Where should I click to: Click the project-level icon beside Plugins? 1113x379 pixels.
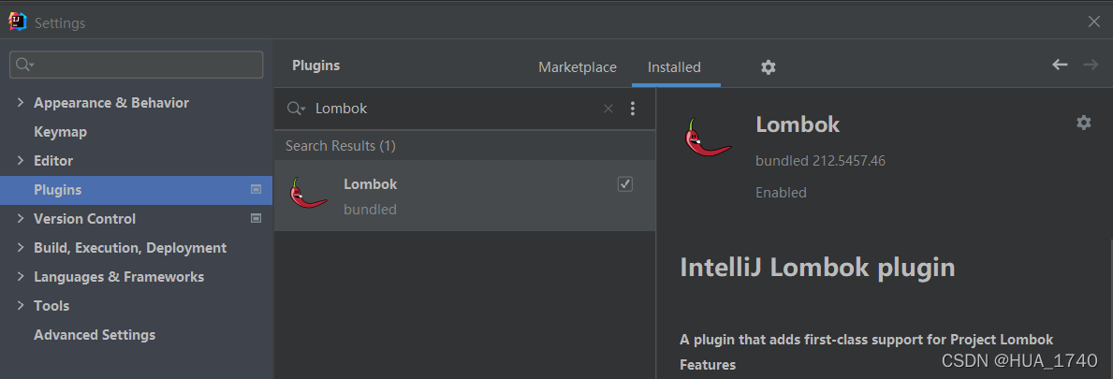tap(256, 189)
